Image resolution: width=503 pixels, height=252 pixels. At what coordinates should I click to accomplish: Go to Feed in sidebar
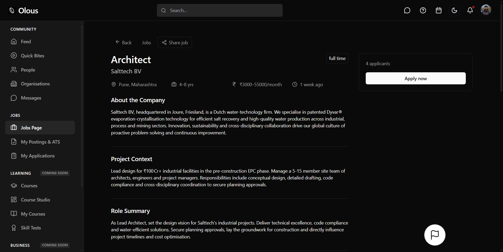pos(40,42)
